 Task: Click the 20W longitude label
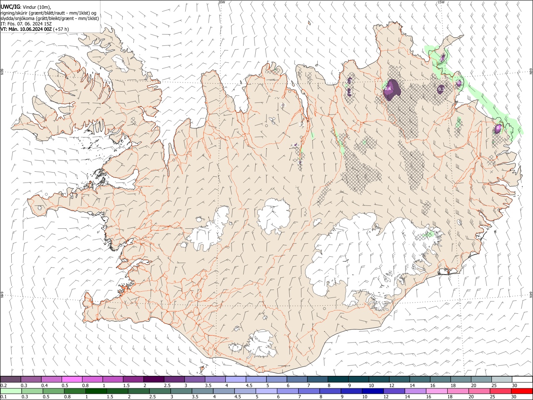(x=222, y=2)
